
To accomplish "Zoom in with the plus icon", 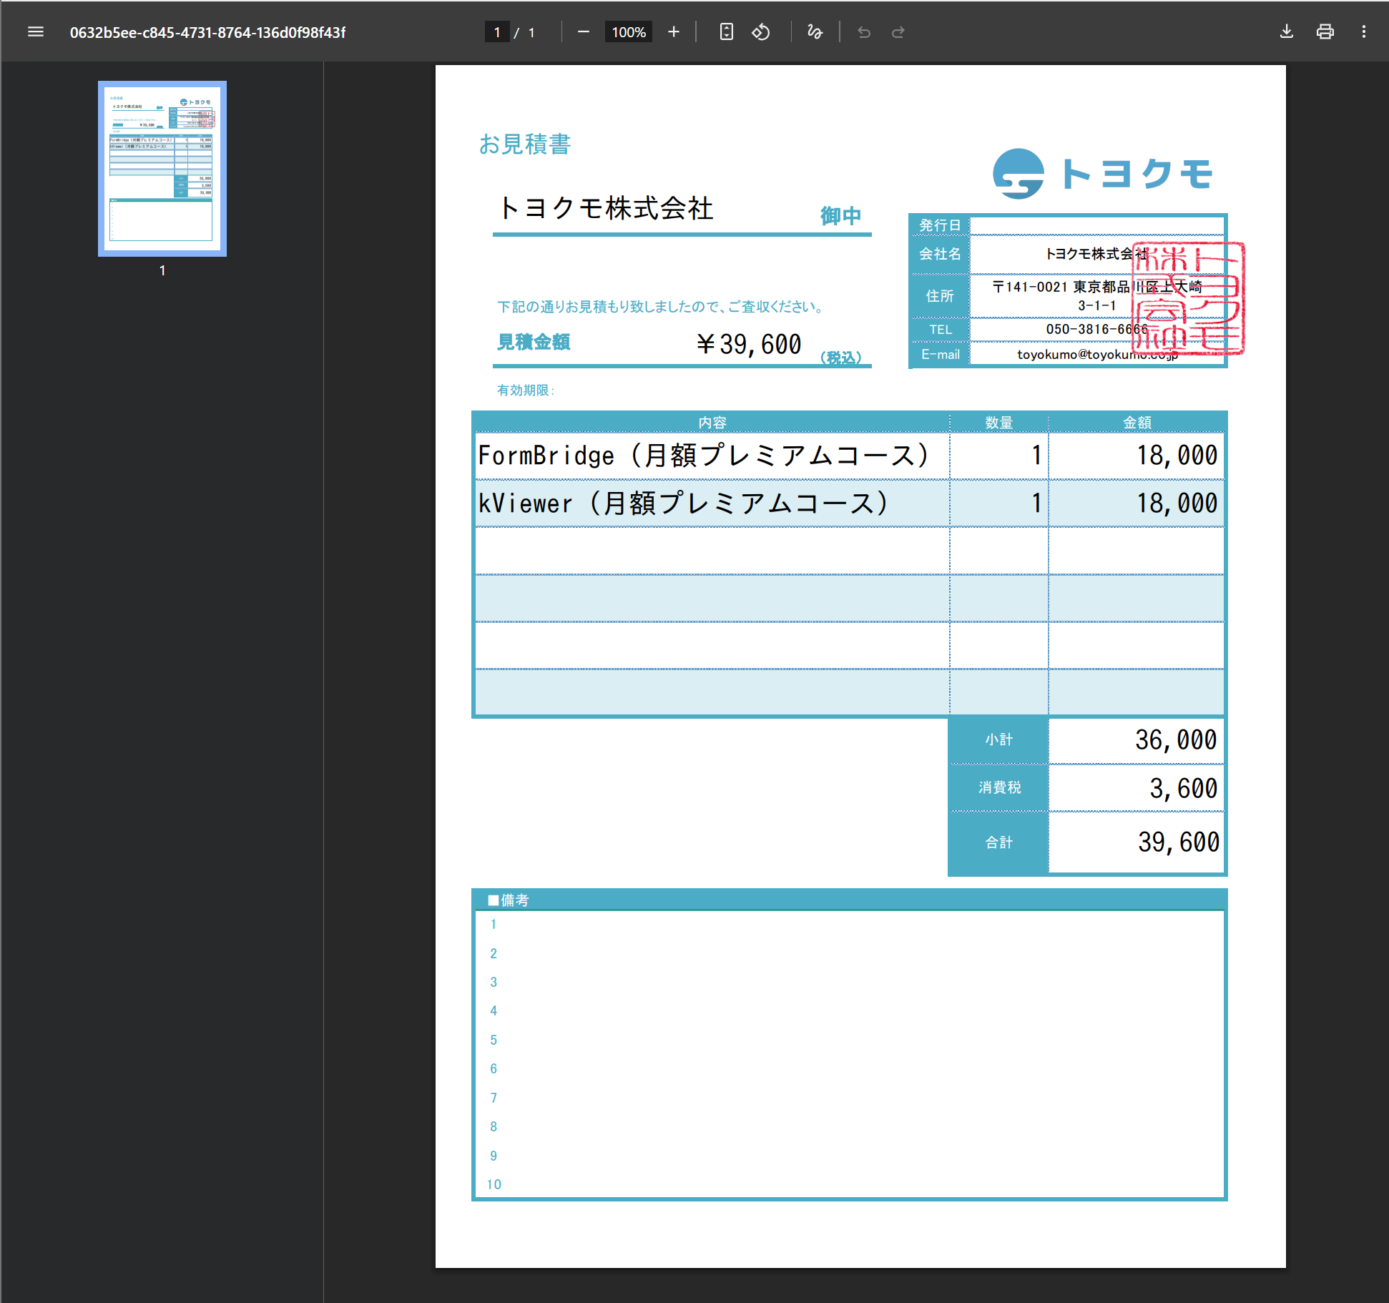I will point(674,31).
